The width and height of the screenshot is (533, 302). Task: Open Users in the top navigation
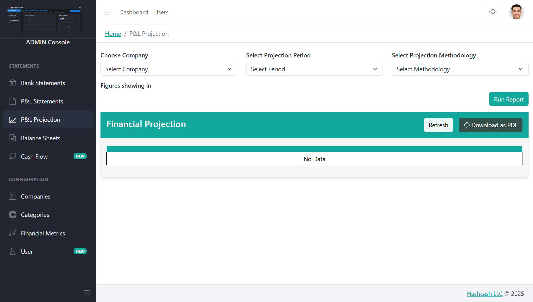click(x=161, y=12)
